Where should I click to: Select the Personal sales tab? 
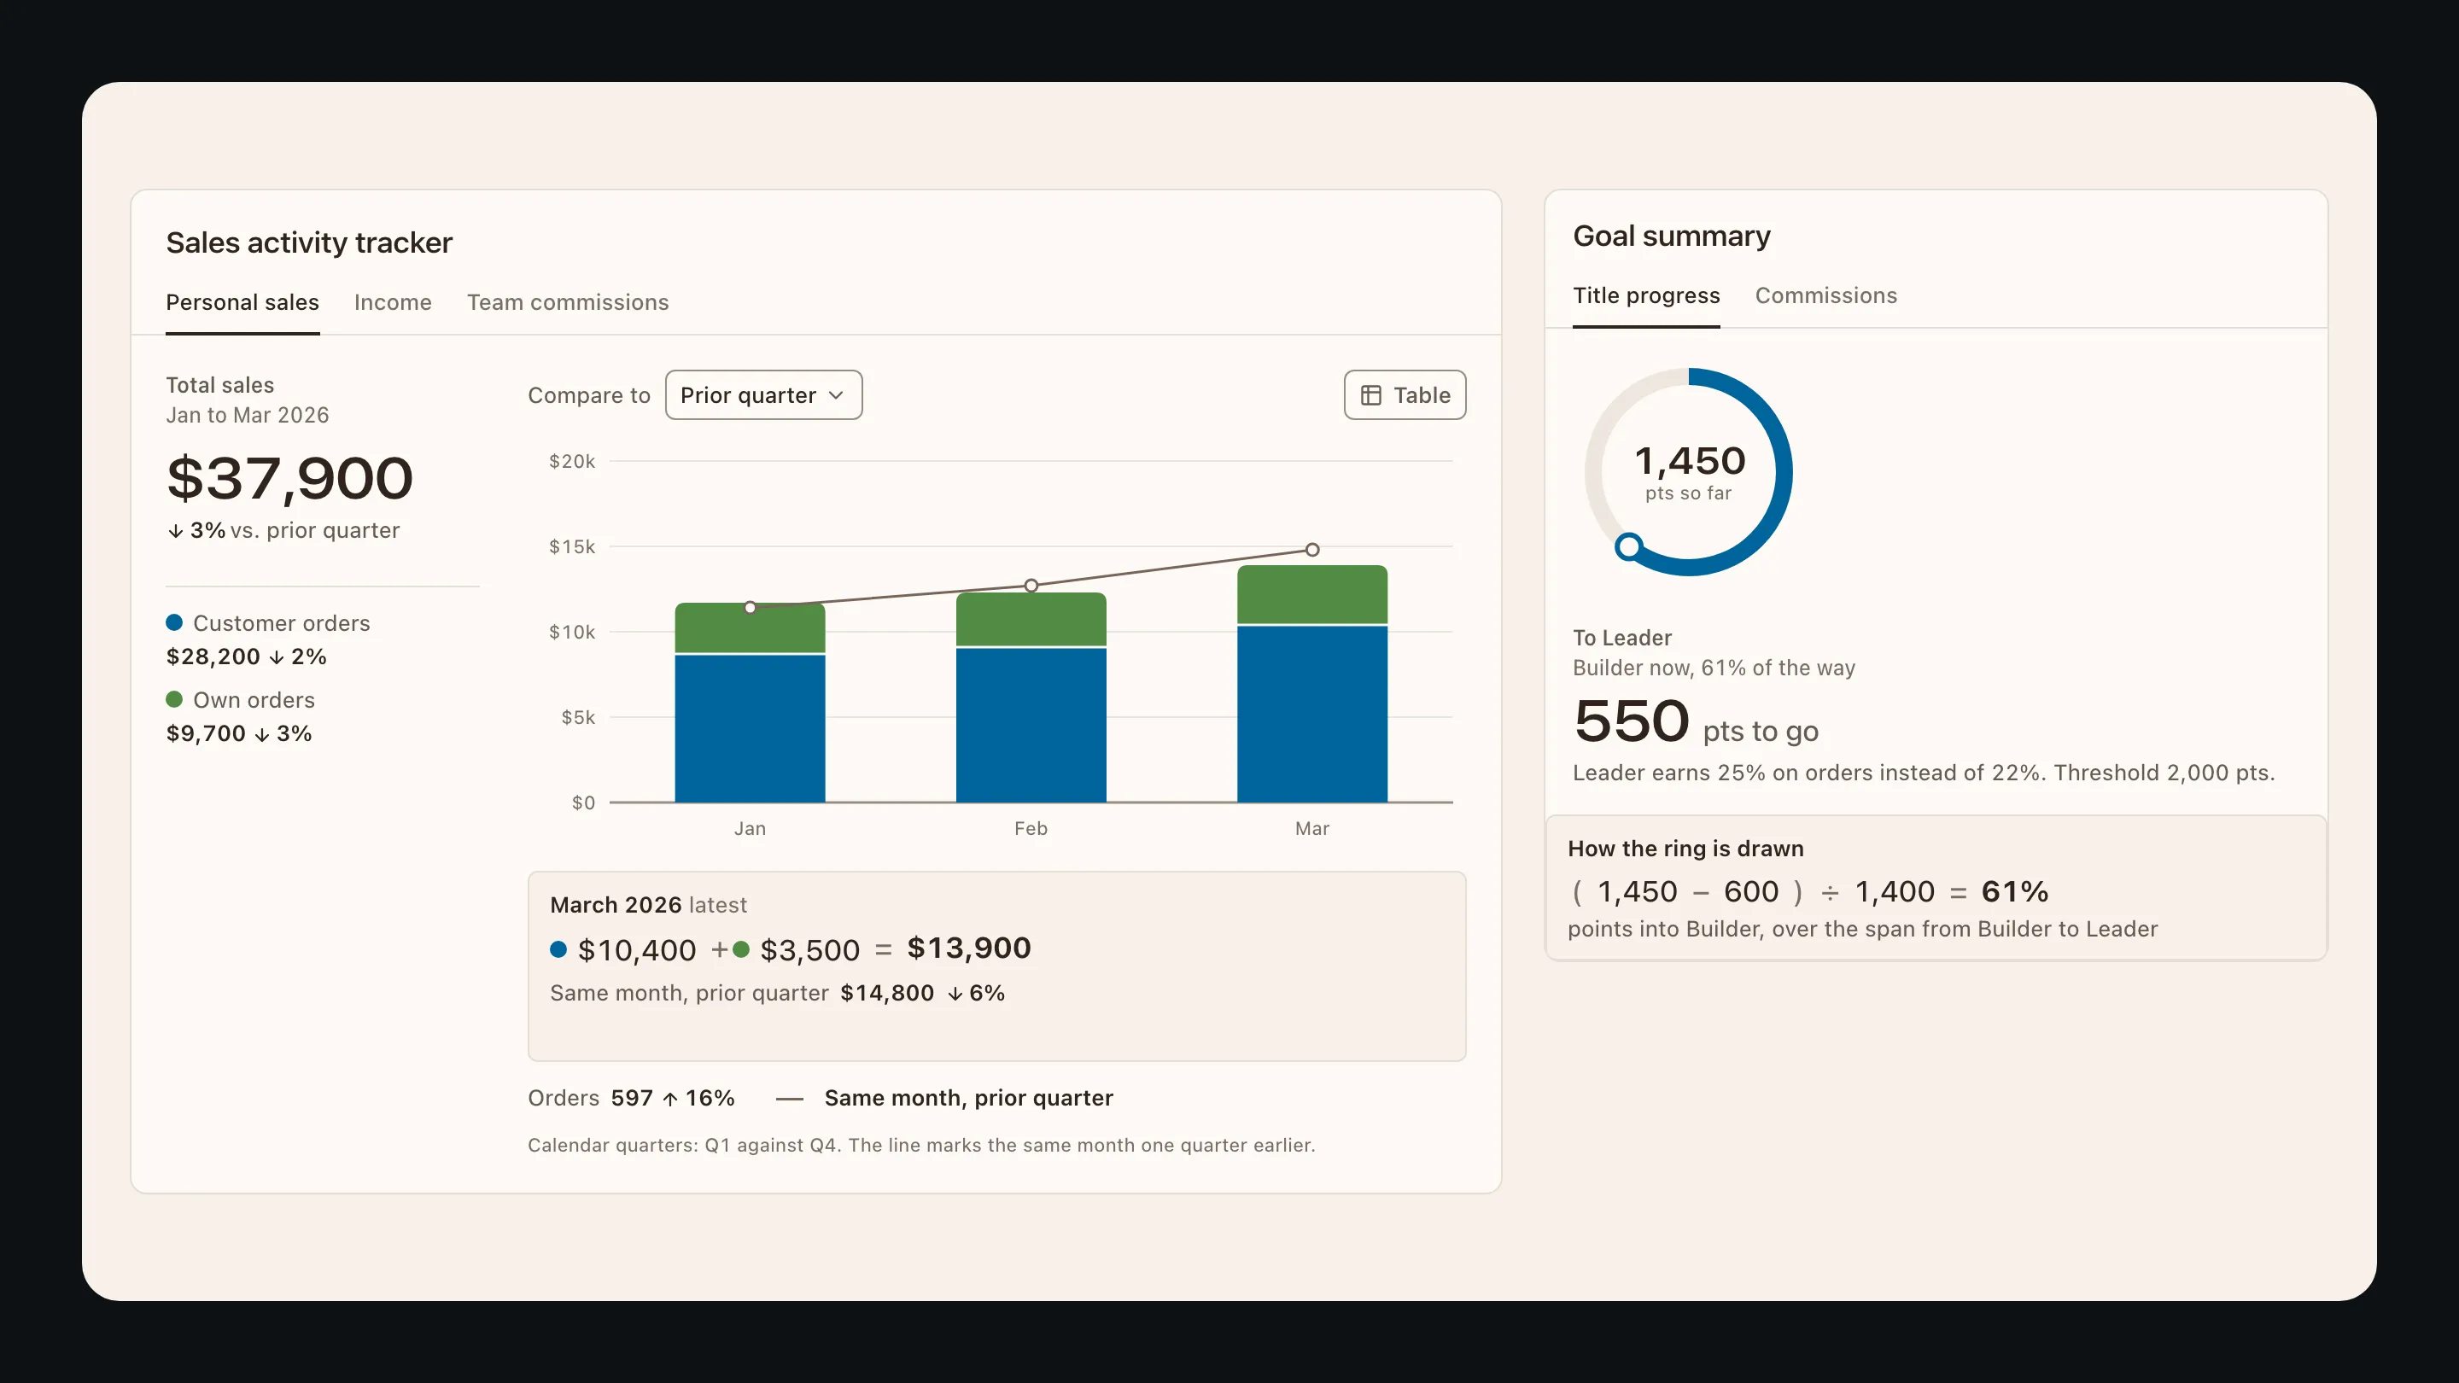pos(242,302)
